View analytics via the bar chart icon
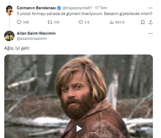 [111, 22]
